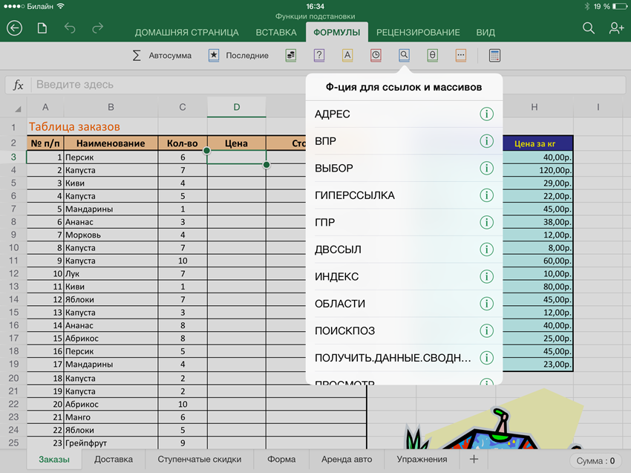Add a new sheet with plus

point(474,459)
